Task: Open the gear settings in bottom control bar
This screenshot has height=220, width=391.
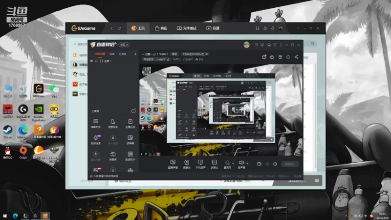Action: 275,164
